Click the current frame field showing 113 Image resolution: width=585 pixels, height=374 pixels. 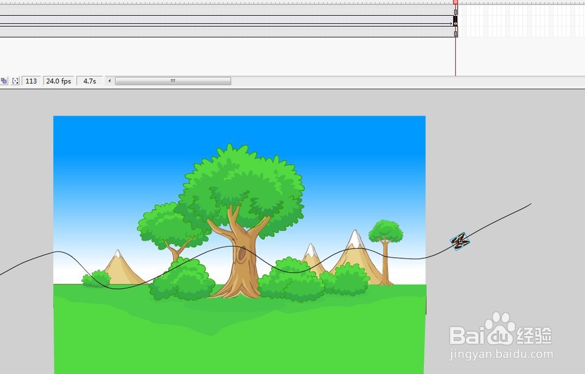coord(31,81)
